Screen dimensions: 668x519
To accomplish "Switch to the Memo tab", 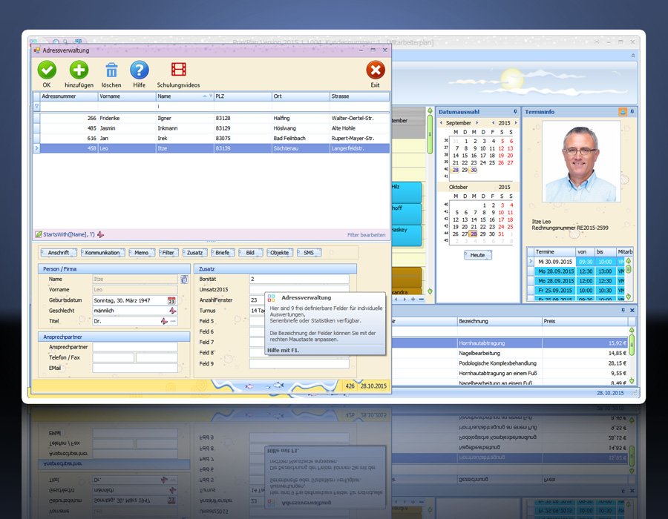I will click(142, 253).
